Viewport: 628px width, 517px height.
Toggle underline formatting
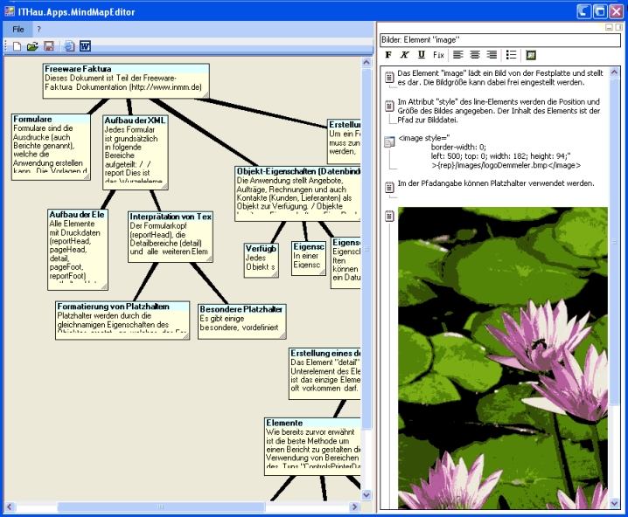pos(421,55)
